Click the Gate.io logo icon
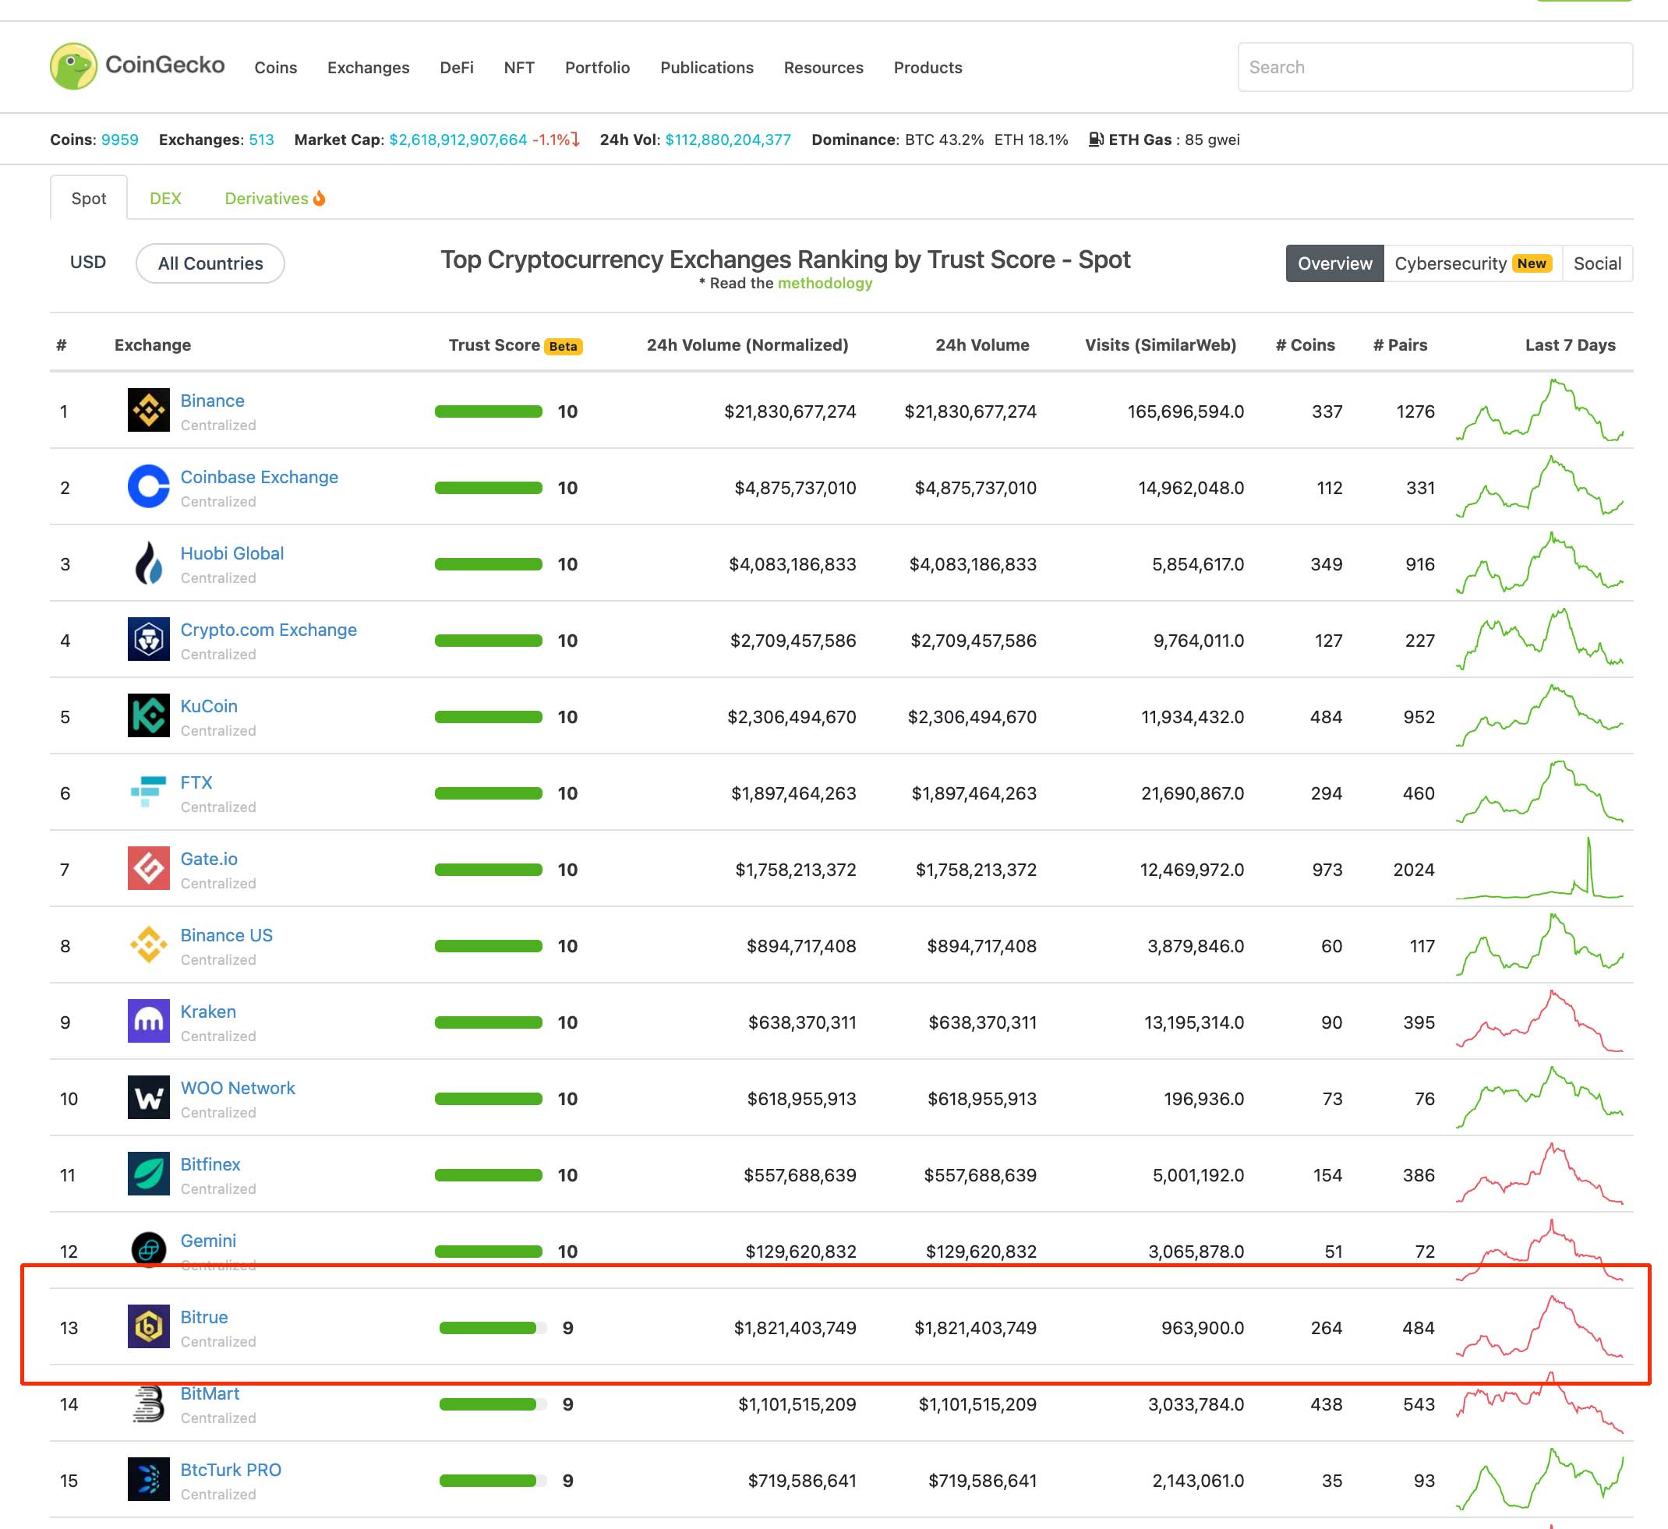 tap(149, 869)
